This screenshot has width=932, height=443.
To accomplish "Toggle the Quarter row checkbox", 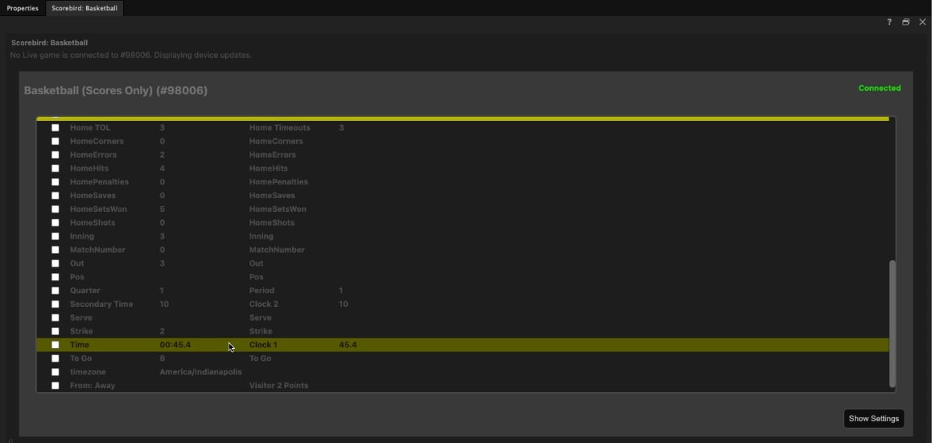I will [56, 291].
